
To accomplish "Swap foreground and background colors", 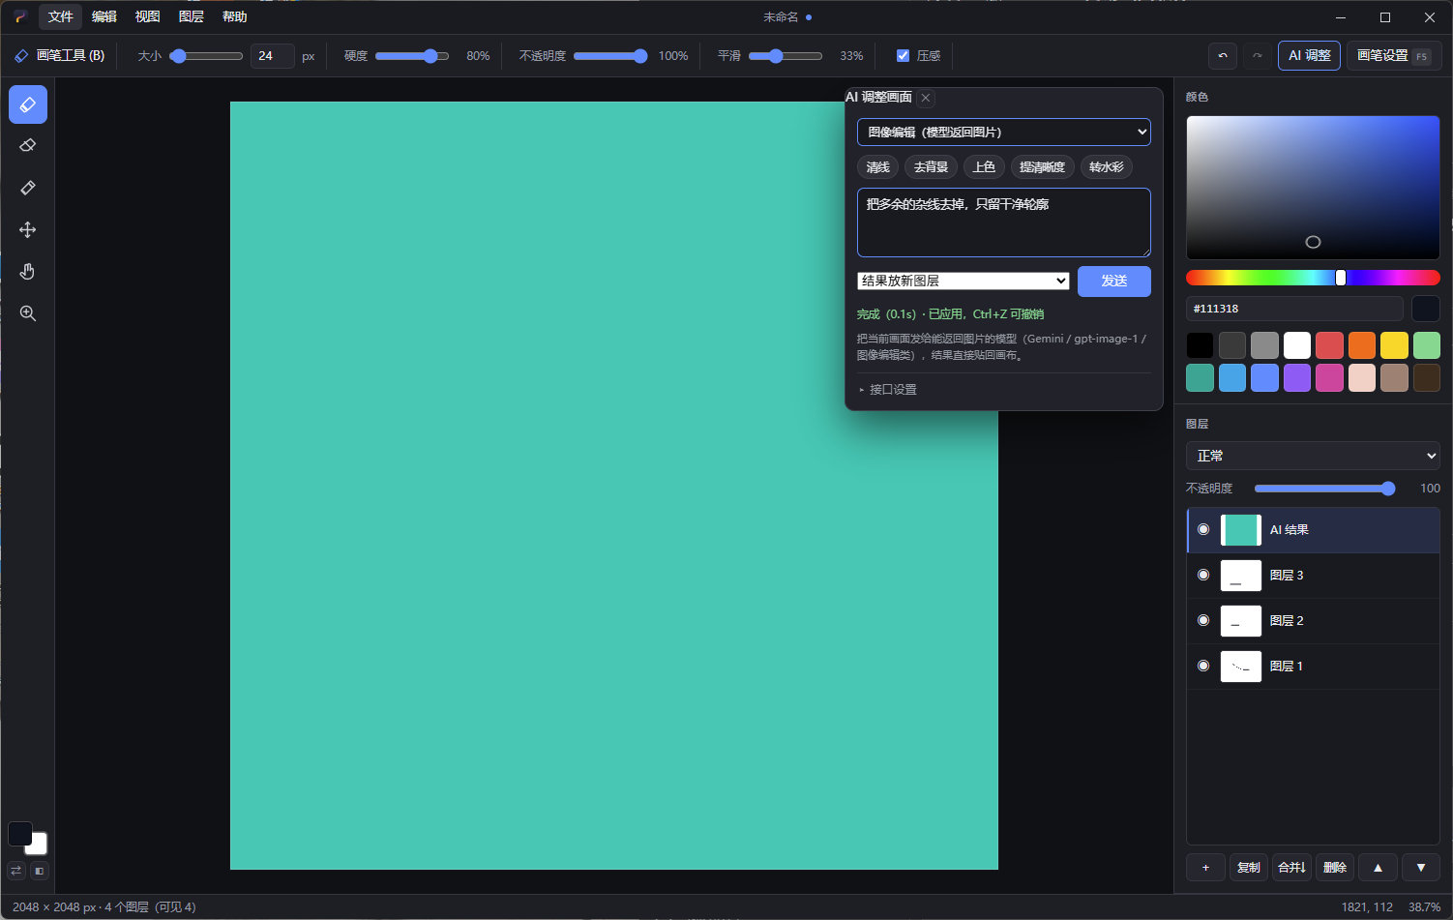I will [x=16, y=871].
